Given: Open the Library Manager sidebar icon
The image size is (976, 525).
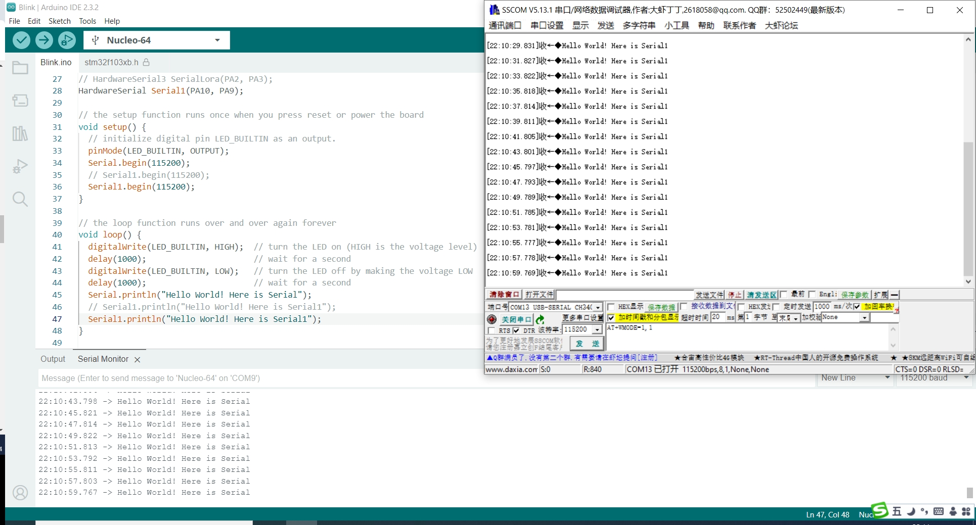Looking at the screenshot, I should pyautogui.click(x=20, y=133).
